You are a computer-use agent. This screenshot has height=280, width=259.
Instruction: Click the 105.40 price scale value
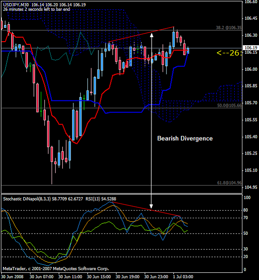251,137
